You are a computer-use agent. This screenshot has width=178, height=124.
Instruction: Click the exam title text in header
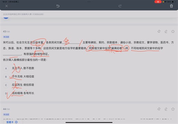pyautogui.click(x=23, y=14)
